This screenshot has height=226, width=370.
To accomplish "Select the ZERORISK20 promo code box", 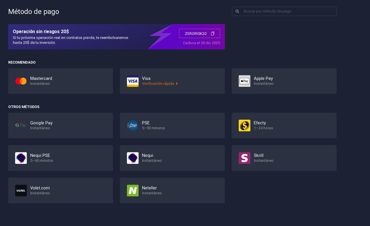I will point(196,34).
